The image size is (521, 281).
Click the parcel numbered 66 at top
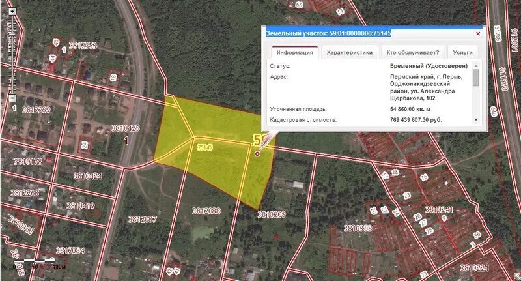[x=299, y=5]
